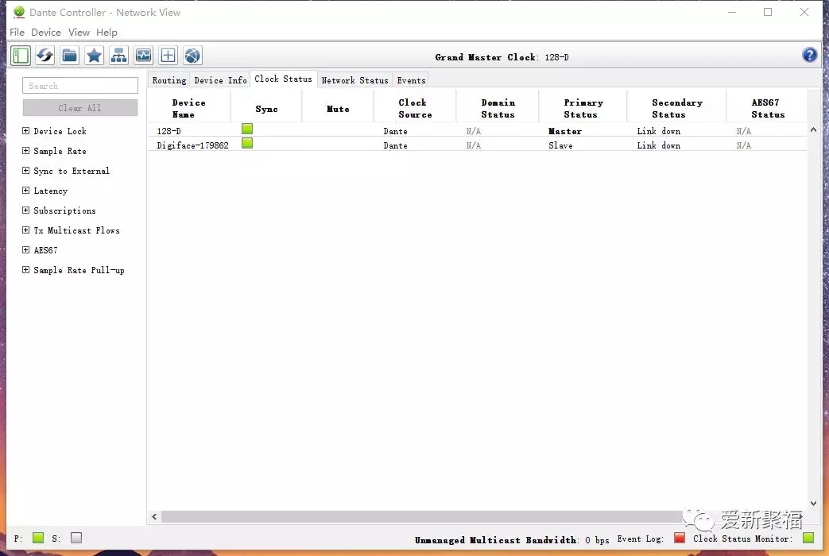This screenshot has height=556, width=829.
Task: Click the green Clock Status Monitor indicator
Action: click(x=808, y=538)
